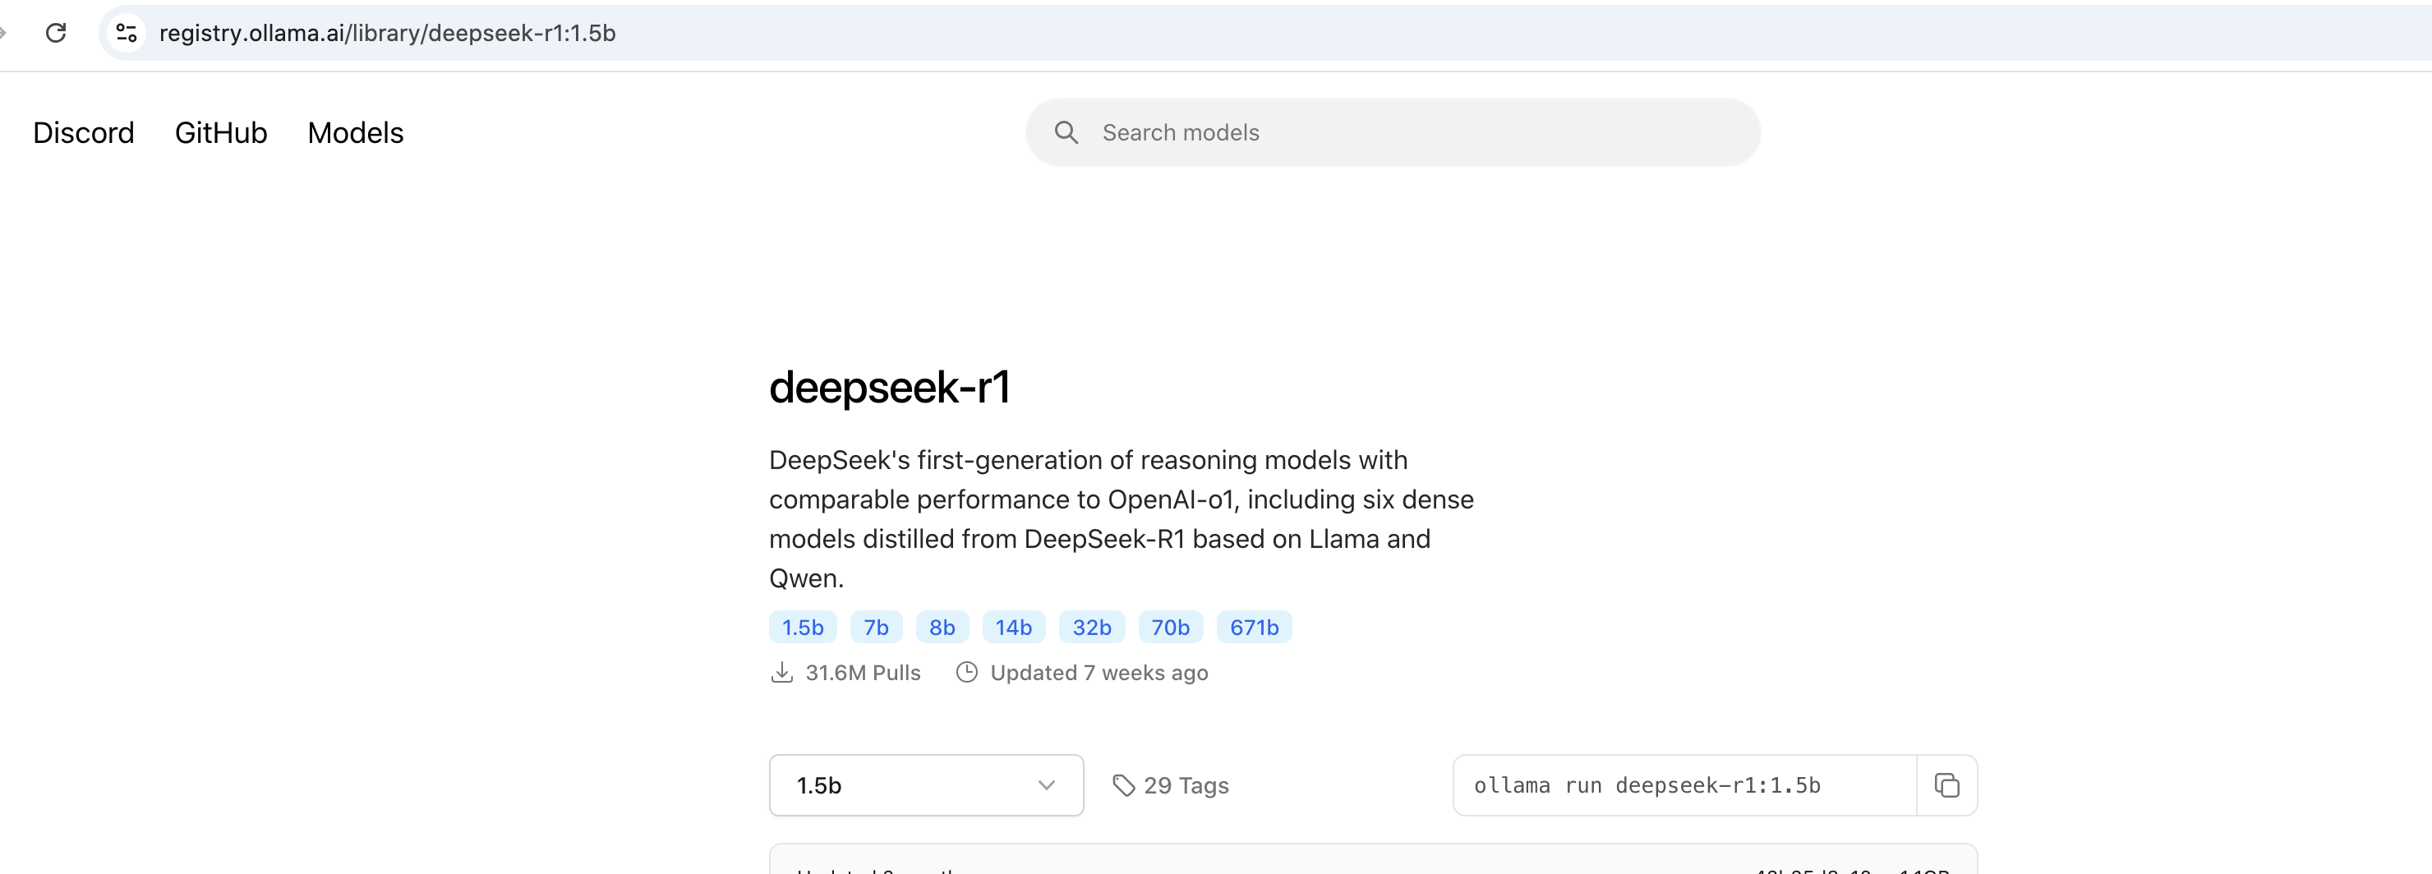Open the GitHub link
The height and width of the screenshot is (874, 2432).
[221, 133]
